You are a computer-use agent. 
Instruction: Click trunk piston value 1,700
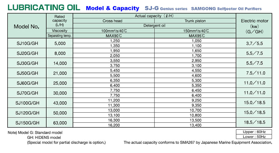point(197,56)
